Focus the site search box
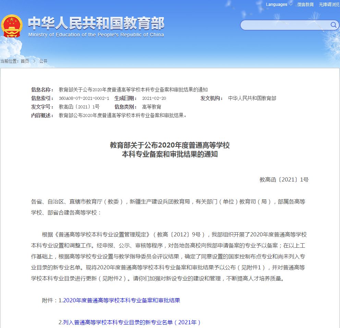340x328 pixels. pos(284,25)
